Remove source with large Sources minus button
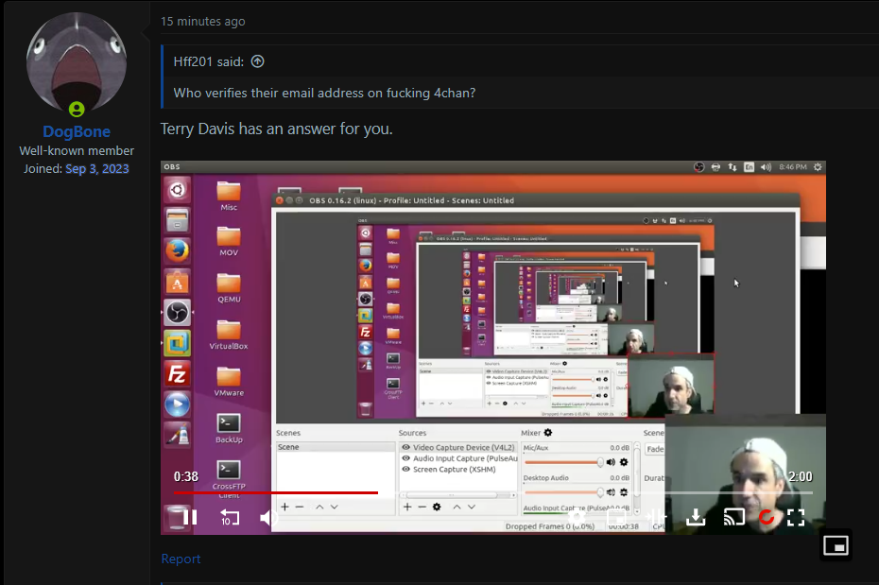The image size is (879, 585). pos(422,507)
